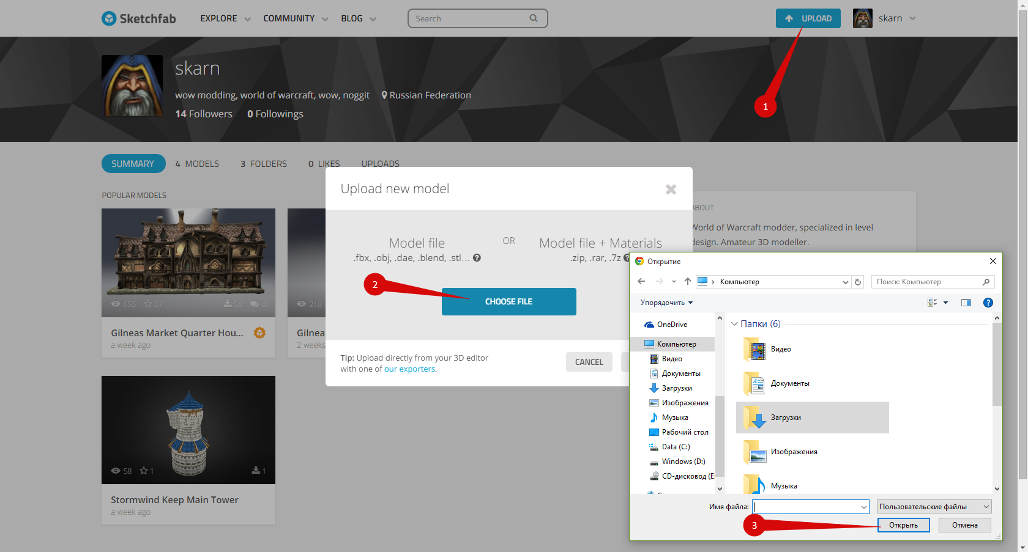Go forward in the file dialog
Image resolution: width=1028 pixels, height=552 pixels.
coord(659,282)
